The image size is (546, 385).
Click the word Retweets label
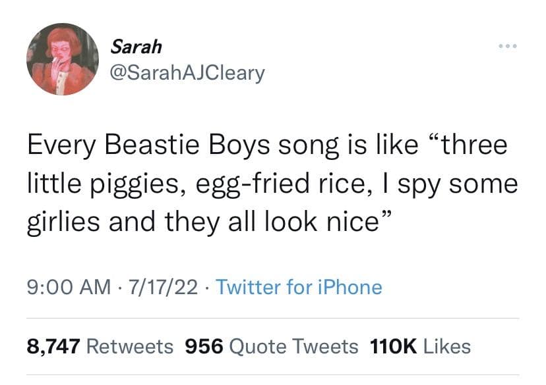point(130,346)
